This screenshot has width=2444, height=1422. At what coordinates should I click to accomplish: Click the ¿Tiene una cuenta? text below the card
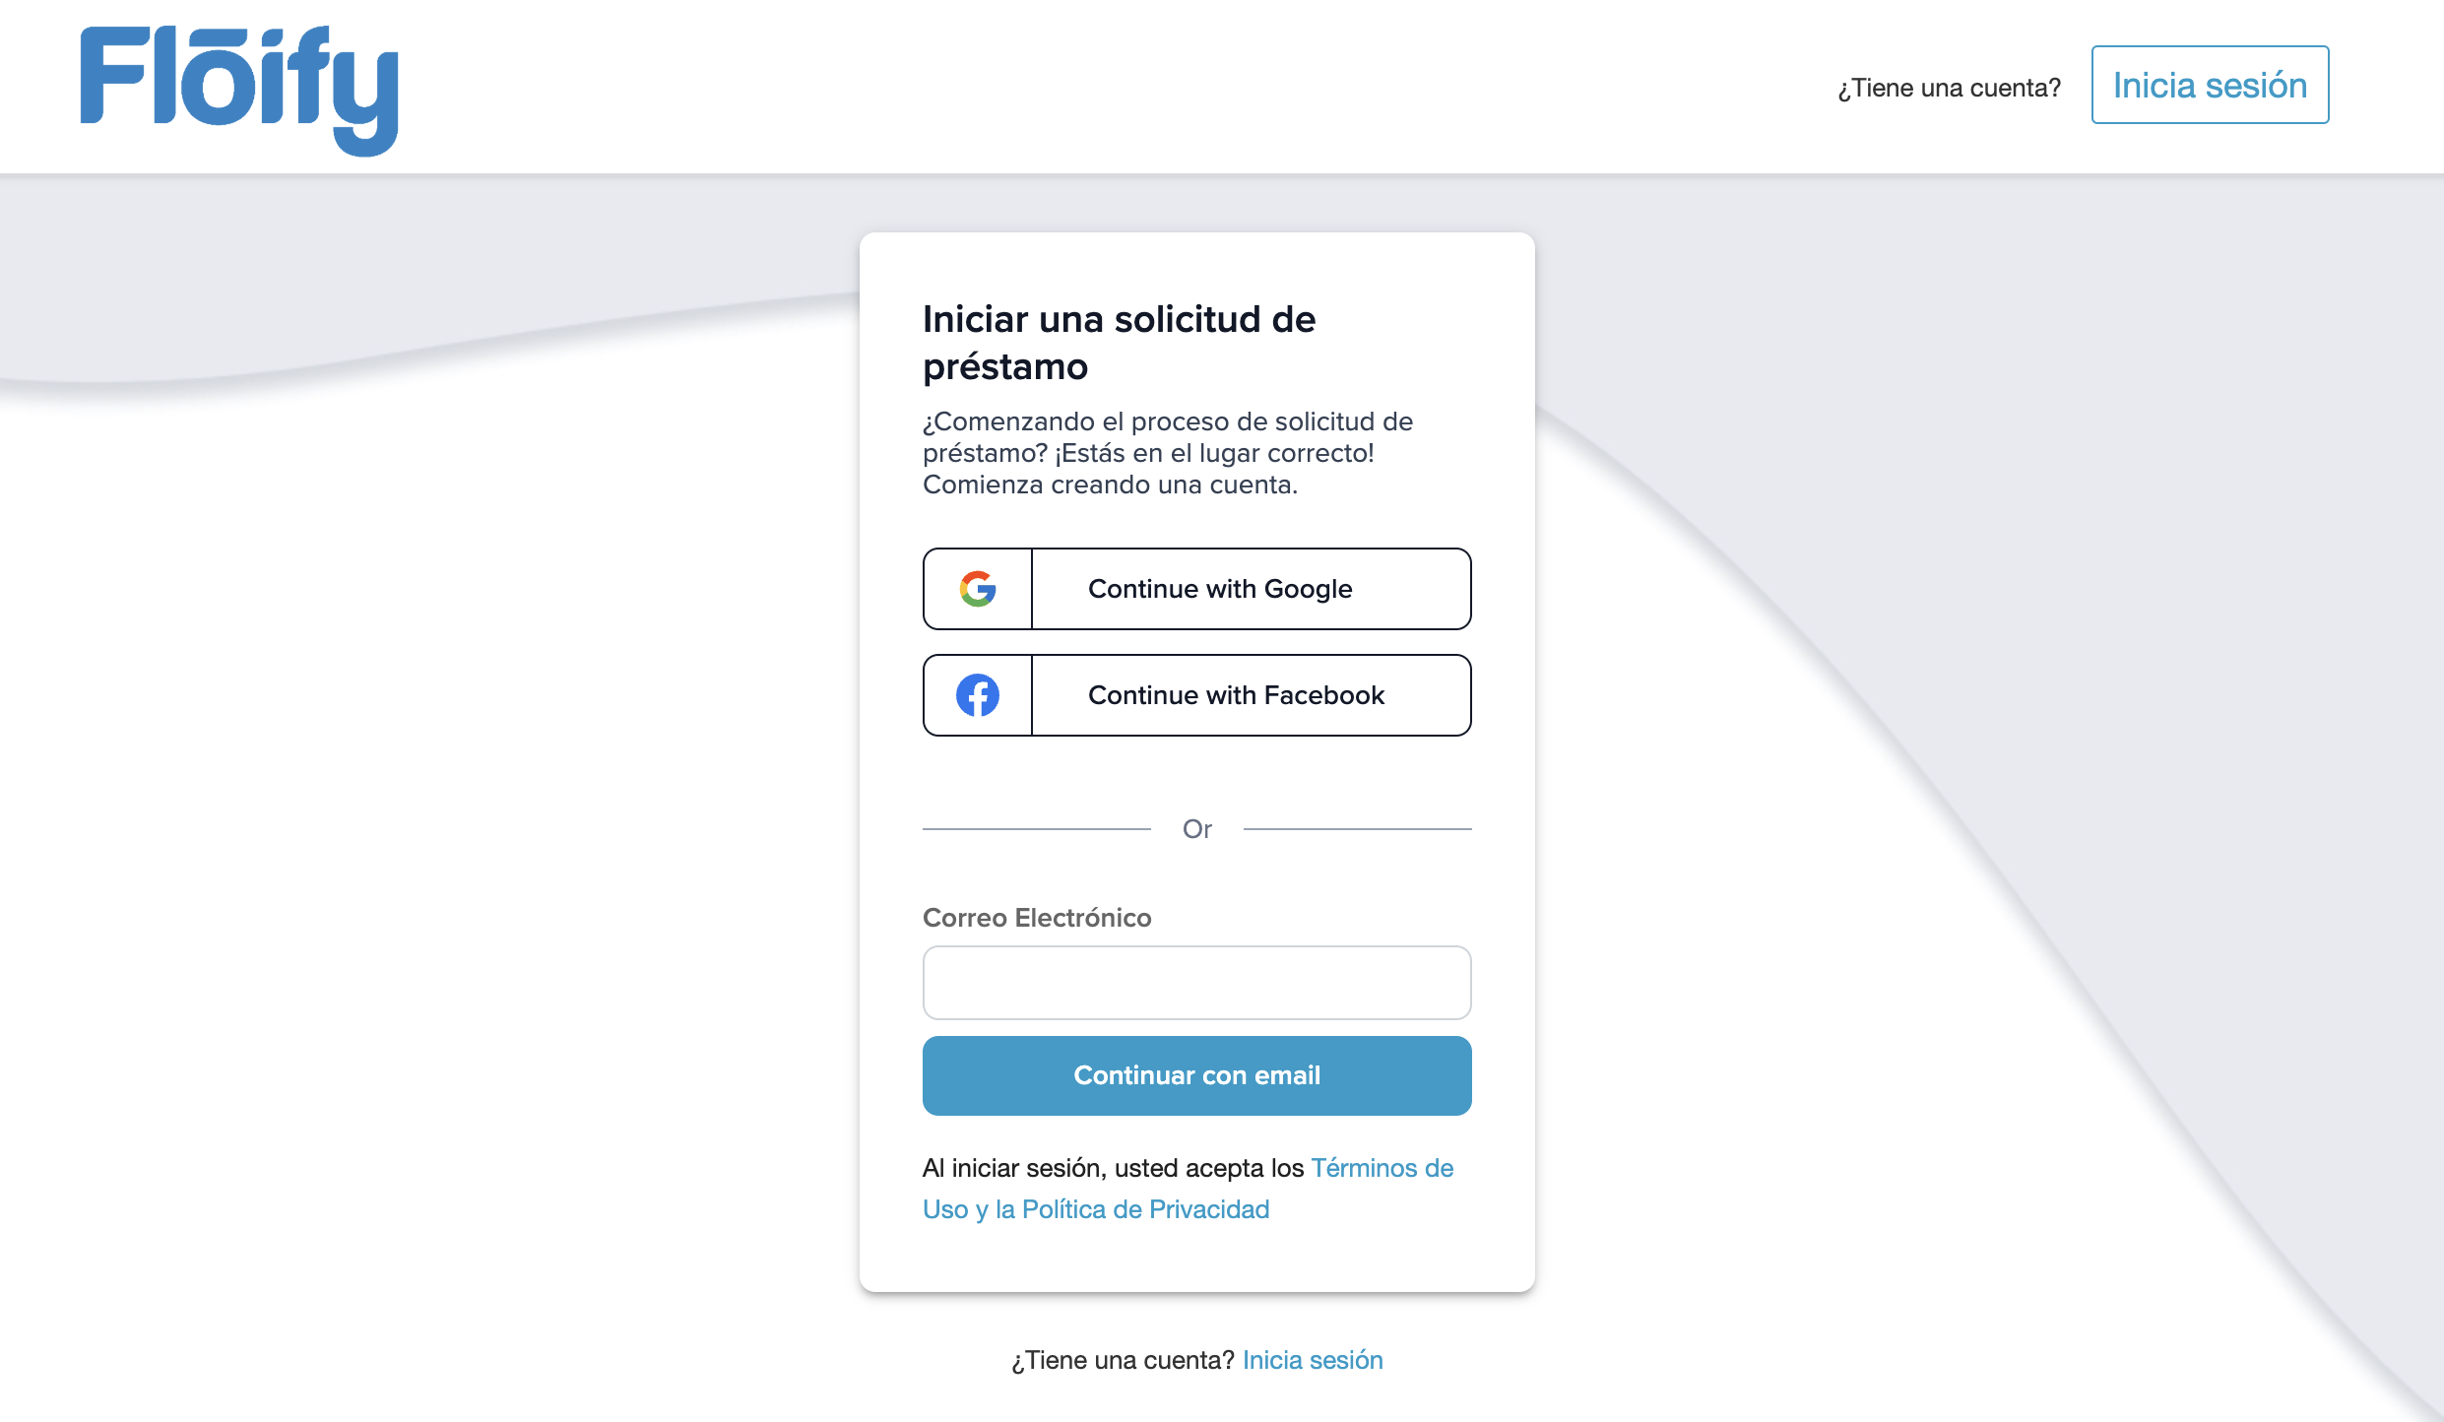coord(1123,1360)
